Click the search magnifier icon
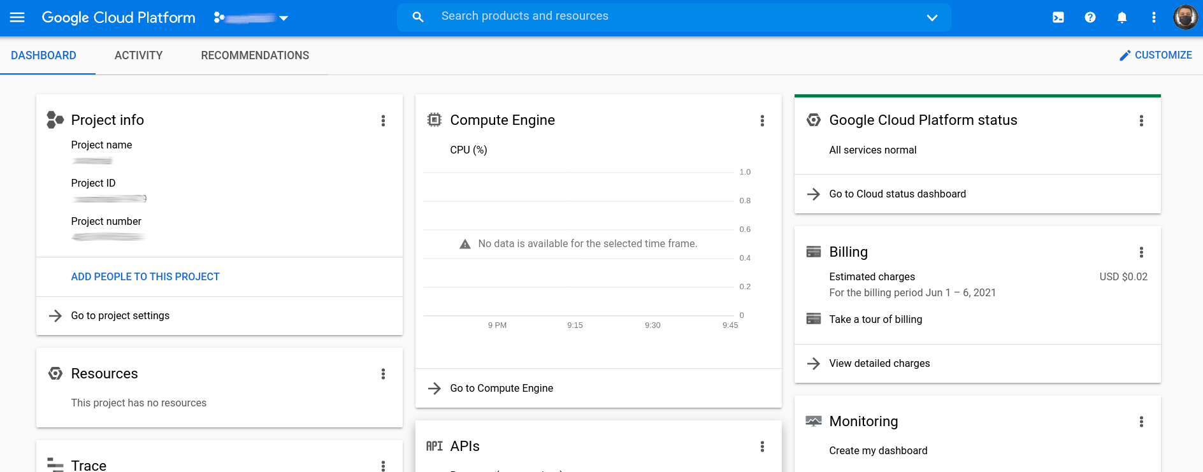The height and width of the screenshot is (472, 1203). click(x=418, y=17)
